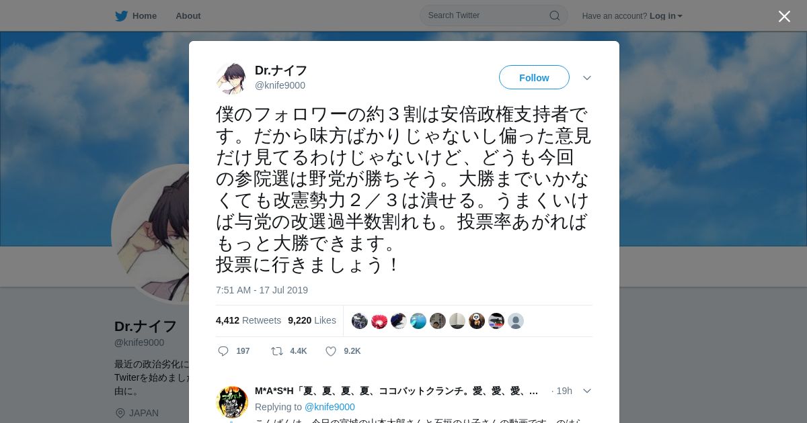Viewport: 807px width, 423px height.
Task: Expand the reply options chevron next to 19h
Action: 587,391
